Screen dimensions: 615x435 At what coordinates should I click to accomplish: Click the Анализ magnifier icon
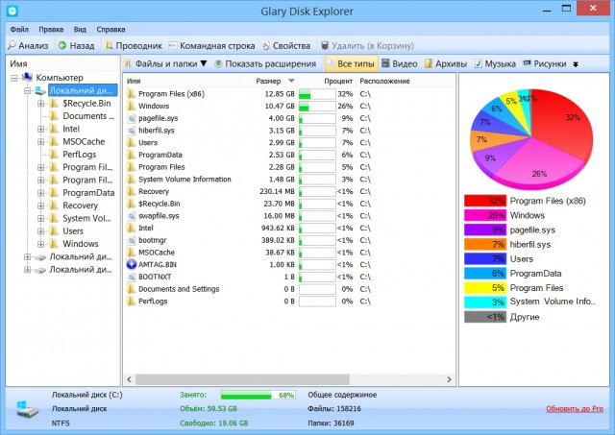pos(12,46)
